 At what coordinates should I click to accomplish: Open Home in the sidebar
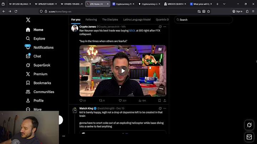click(x=35, y=30)
